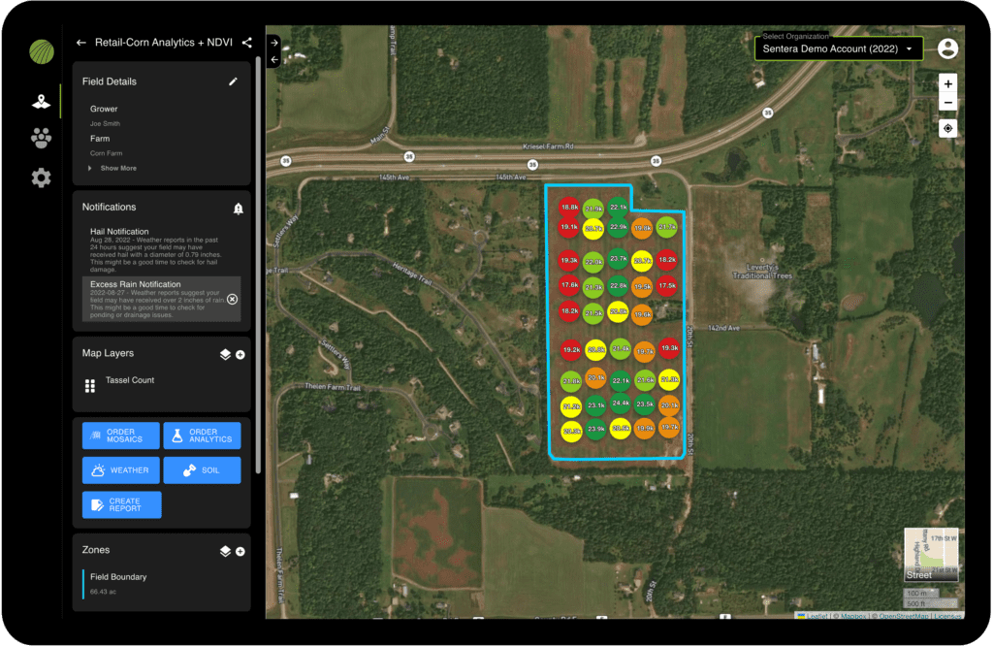Edit Field Details using the pencil icon

(x=232, y=81)
